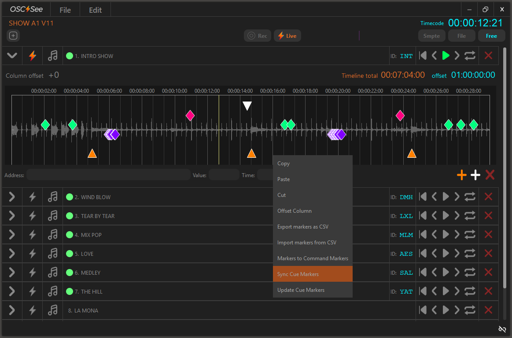Expand the MIX POP cue
Viewport: 512px width, 338px height.
tap(12, 235)
